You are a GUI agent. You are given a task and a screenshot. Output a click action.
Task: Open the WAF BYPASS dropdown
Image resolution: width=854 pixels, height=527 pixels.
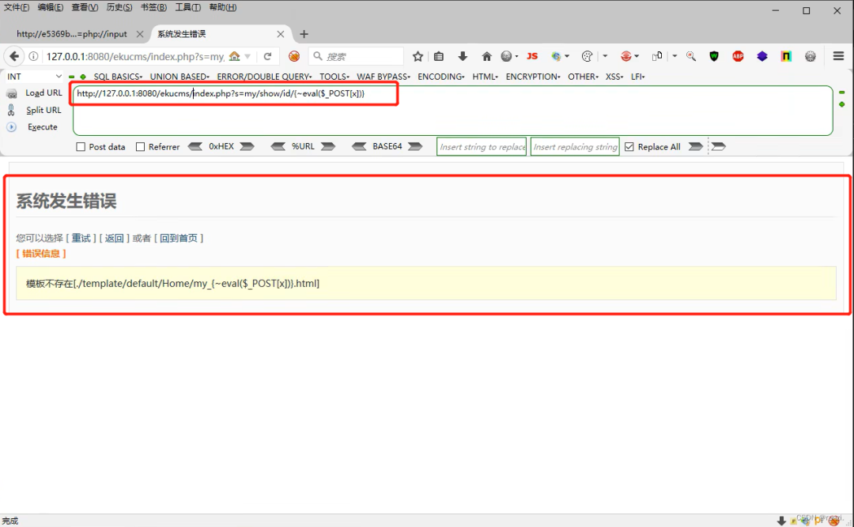(x=384, y=77)
